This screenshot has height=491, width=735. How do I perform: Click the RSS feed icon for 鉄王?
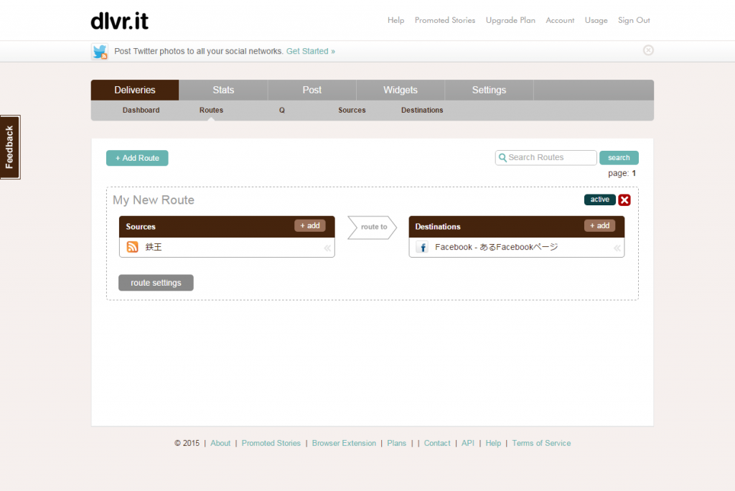tap(133, 247)
